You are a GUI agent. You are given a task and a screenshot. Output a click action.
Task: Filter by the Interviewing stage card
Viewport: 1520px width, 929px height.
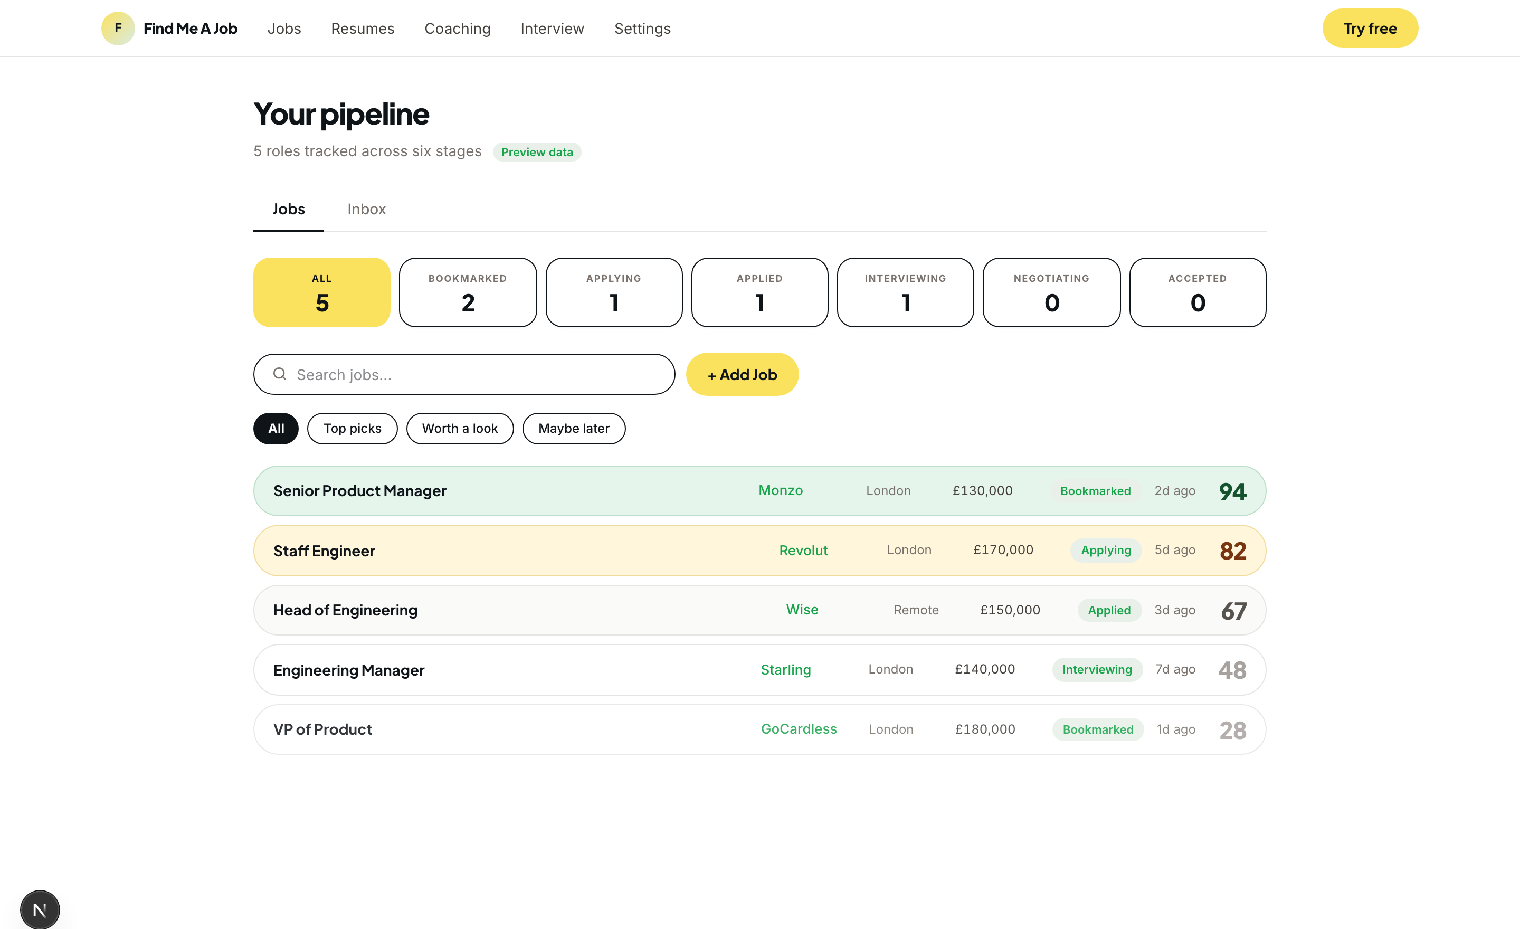pyautogui.click(x=906, y=292)
